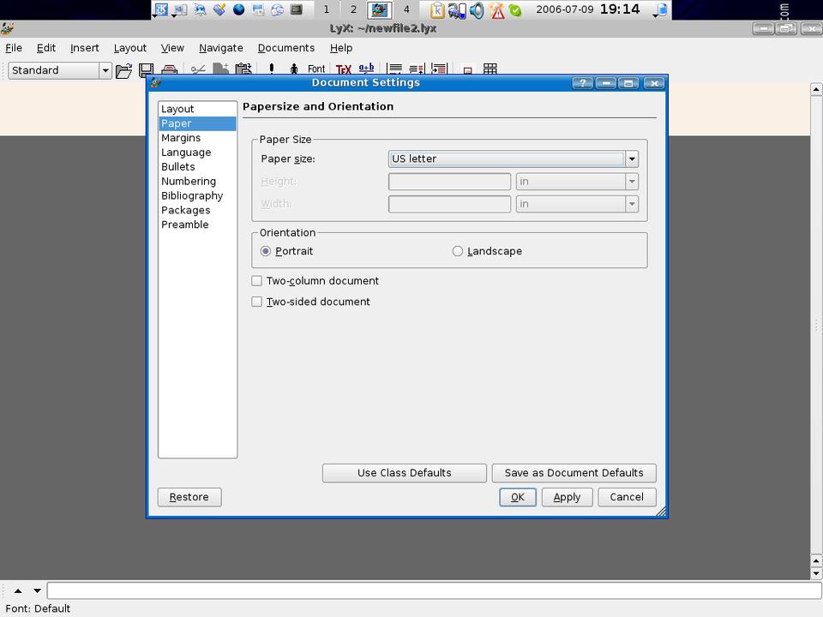Image resolution: width=823 pixels, height=617 pixels.
Task: Click the TeX code toolbar icon
Action: point(343,69)
